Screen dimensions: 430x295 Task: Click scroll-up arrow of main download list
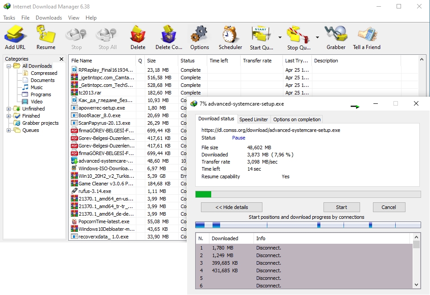point(422,59)
